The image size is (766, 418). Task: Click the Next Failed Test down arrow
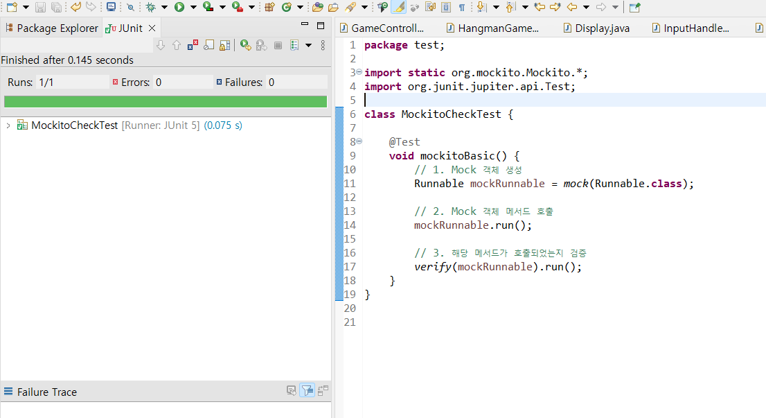tap(161, 46)
